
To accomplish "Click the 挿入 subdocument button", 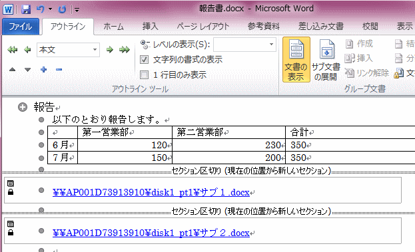I will 359,58.
